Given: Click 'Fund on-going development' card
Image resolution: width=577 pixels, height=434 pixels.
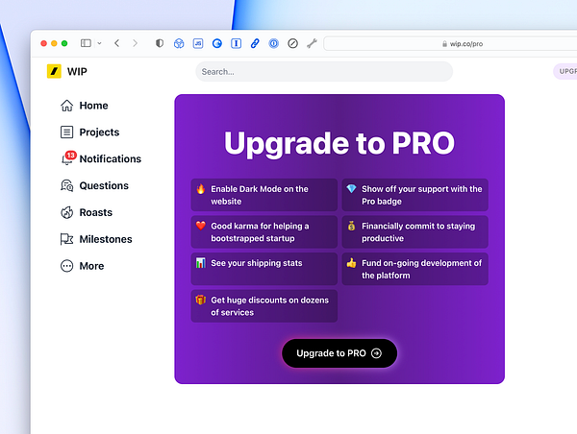Looking at the screenshot, I should point(415,269).
